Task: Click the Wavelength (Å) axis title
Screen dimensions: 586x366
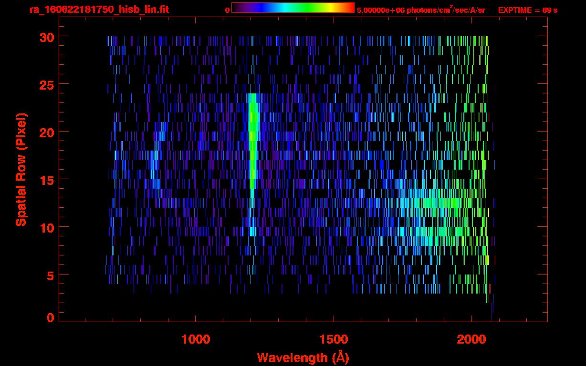Action: tap(303, 357)
